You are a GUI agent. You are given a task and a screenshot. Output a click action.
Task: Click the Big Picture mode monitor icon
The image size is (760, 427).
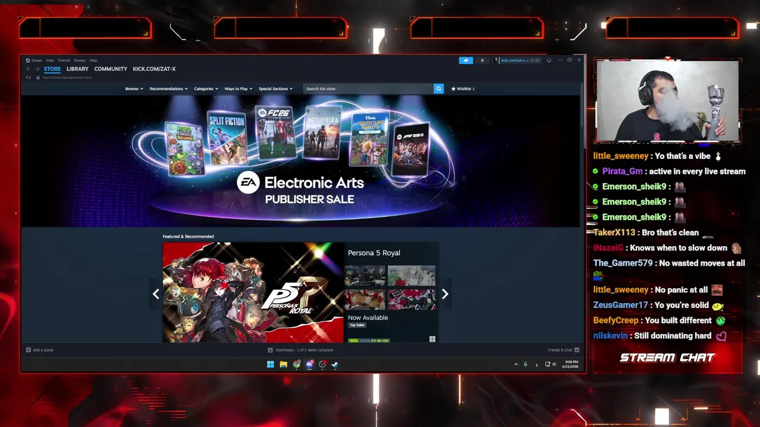[549, 60]
